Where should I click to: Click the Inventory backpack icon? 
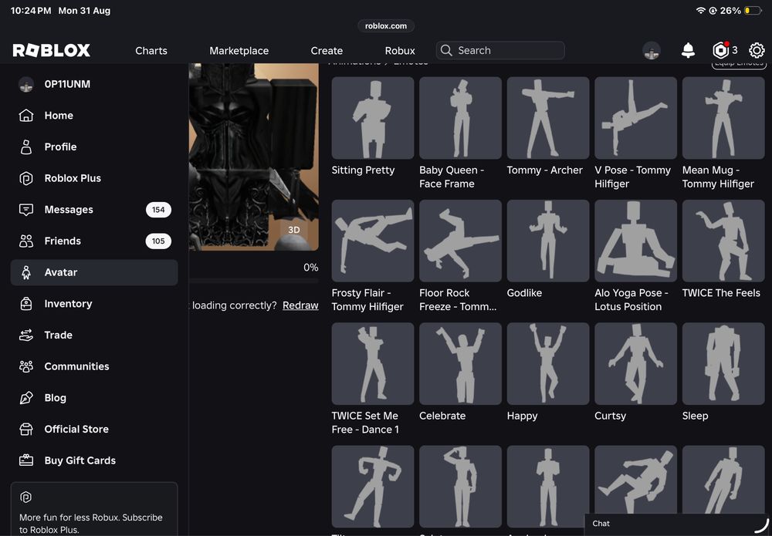click(x=26, y=304)
